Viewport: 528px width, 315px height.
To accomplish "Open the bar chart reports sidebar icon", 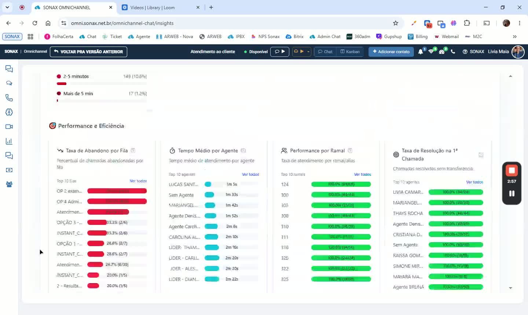I will pos(9,141).
